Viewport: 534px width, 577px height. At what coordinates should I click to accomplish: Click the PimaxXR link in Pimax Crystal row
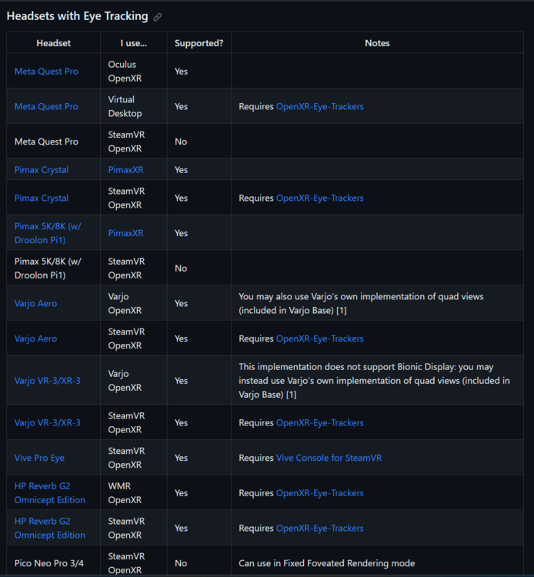click(x=125, y=170)
